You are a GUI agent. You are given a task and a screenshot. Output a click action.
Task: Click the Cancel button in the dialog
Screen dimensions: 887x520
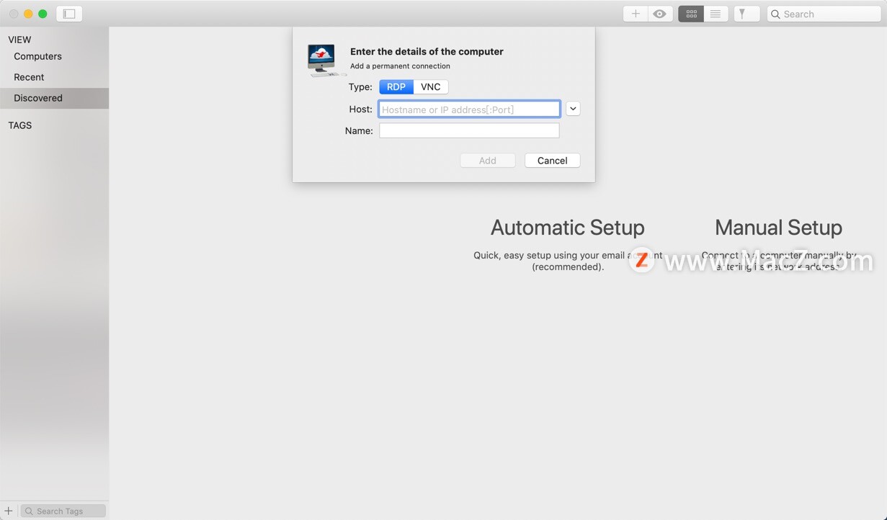(x=552, y=160)
